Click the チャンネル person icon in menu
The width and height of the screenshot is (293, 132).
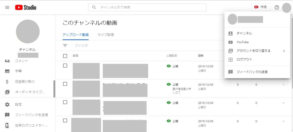coord(231,34)
